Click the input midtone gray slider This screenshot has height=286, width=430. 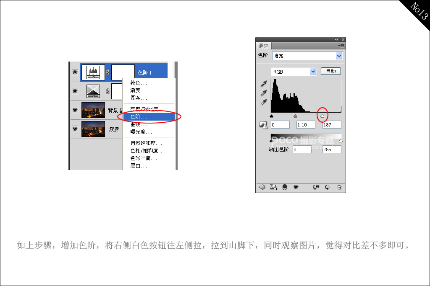(295, 116)
